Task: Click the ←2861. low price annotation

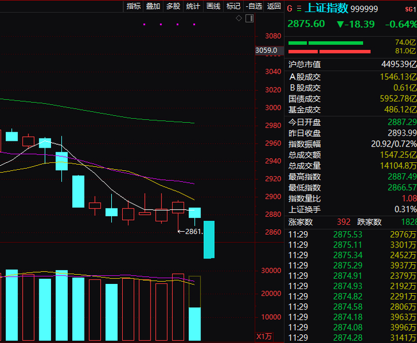Action: [190, 232]
